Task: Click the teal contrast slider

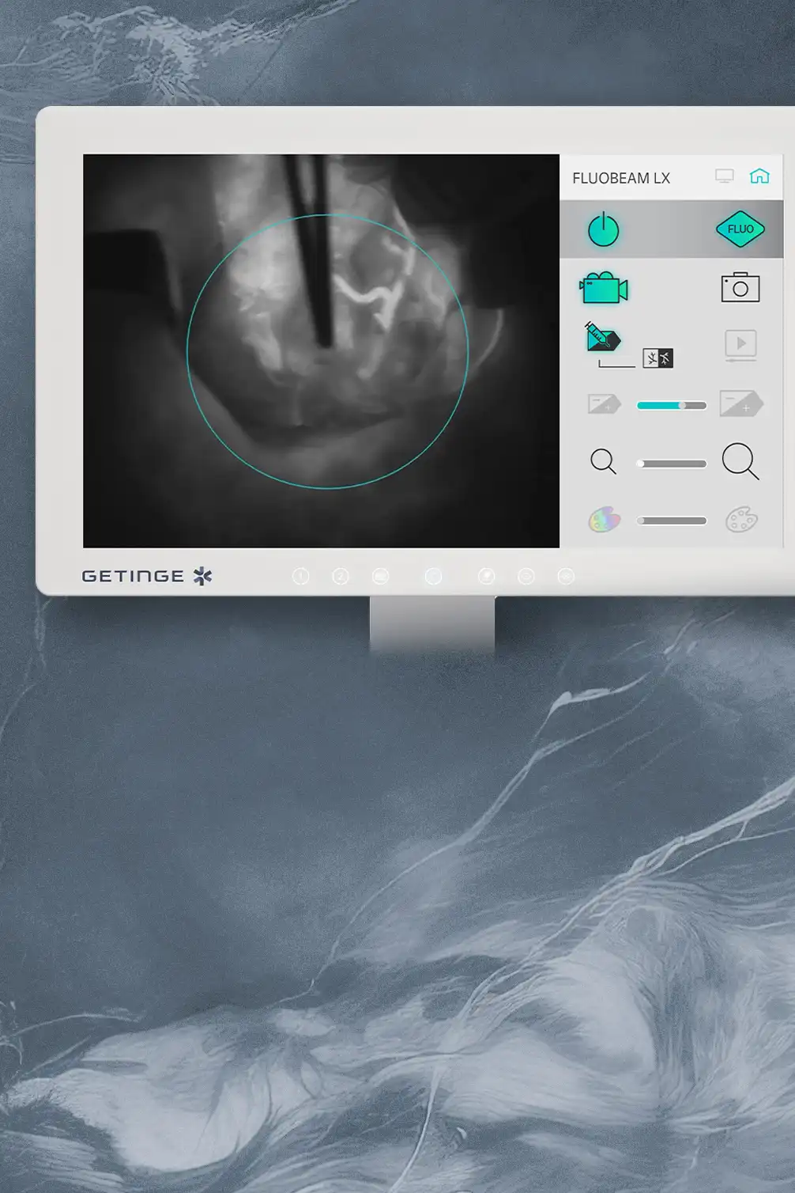Action: point(671,406)
